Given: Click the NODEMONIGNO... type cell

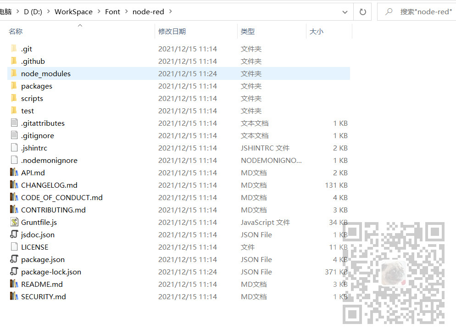Looking at the screenshot, I should point(271,160).
